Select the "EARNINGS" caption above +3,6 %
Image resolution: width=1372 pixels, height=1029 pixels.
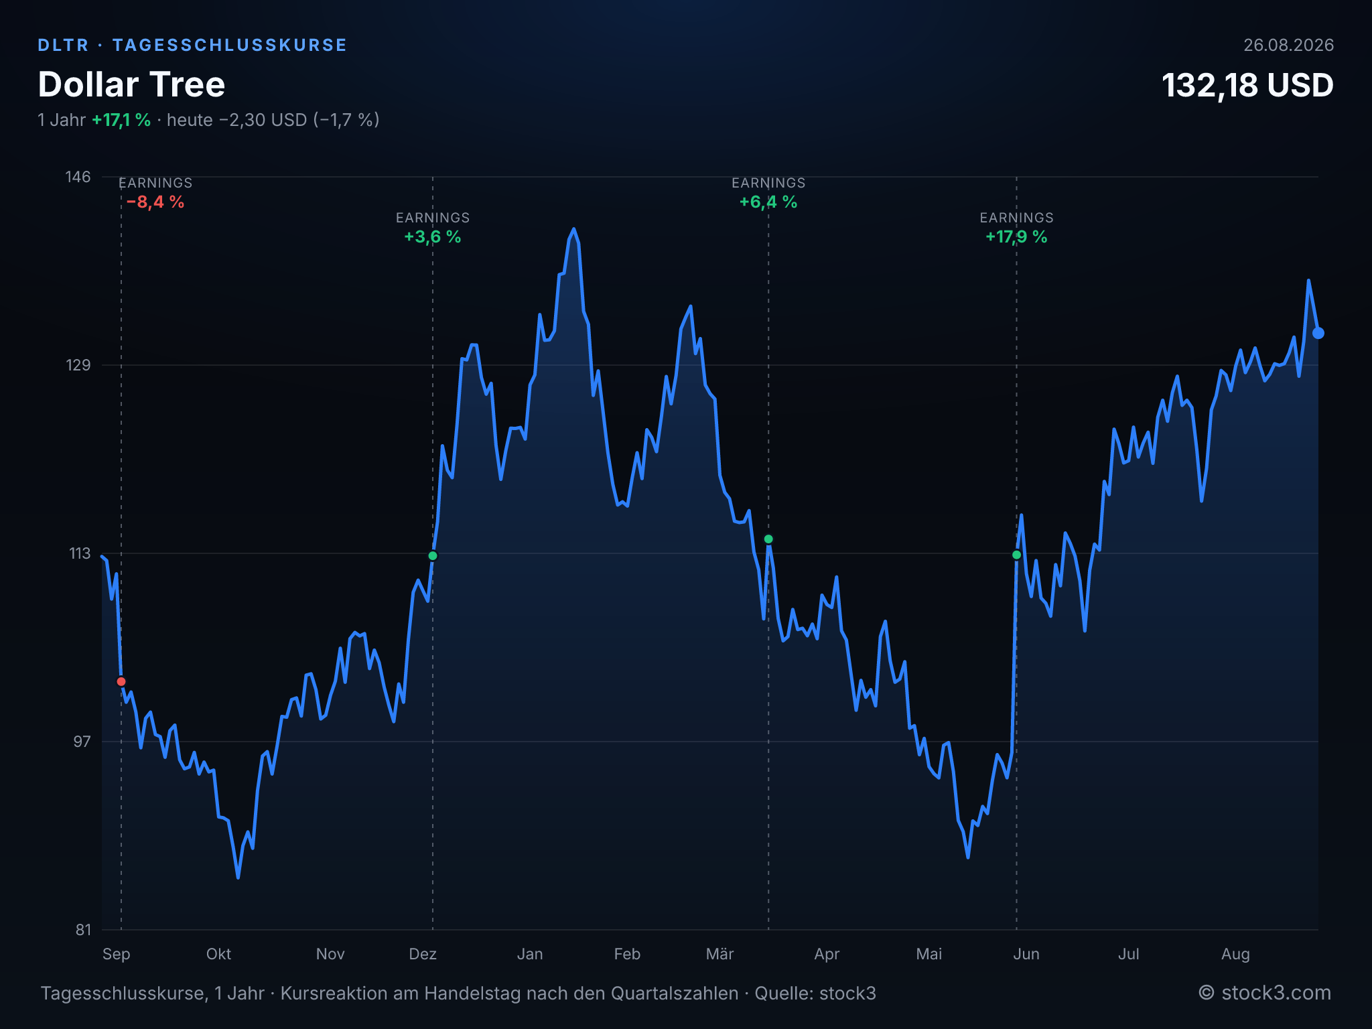click(433, 218)
